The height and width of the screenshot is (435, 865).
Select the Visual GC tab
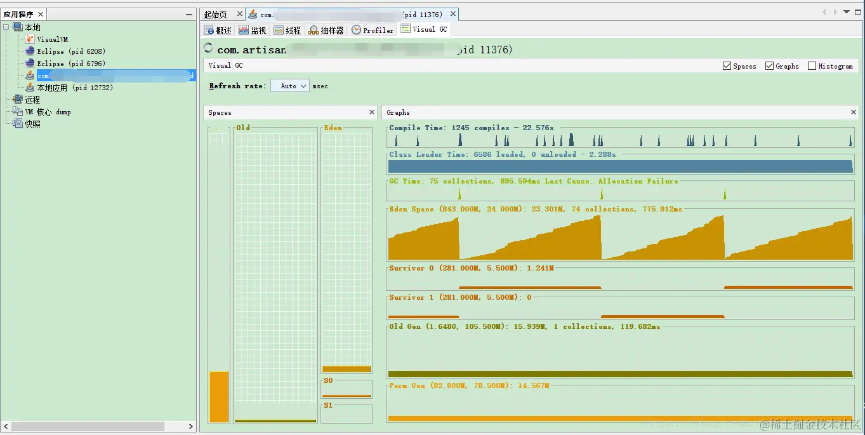[424, 29]
